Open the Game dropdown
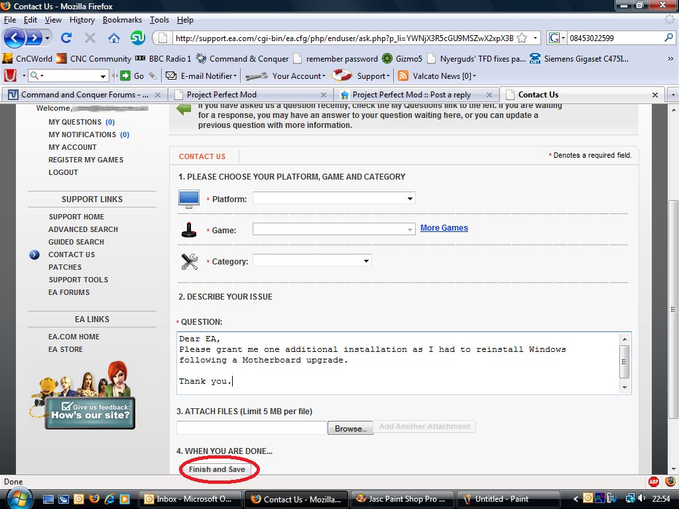This screenshot has width=679, height=509. (334, 229)
